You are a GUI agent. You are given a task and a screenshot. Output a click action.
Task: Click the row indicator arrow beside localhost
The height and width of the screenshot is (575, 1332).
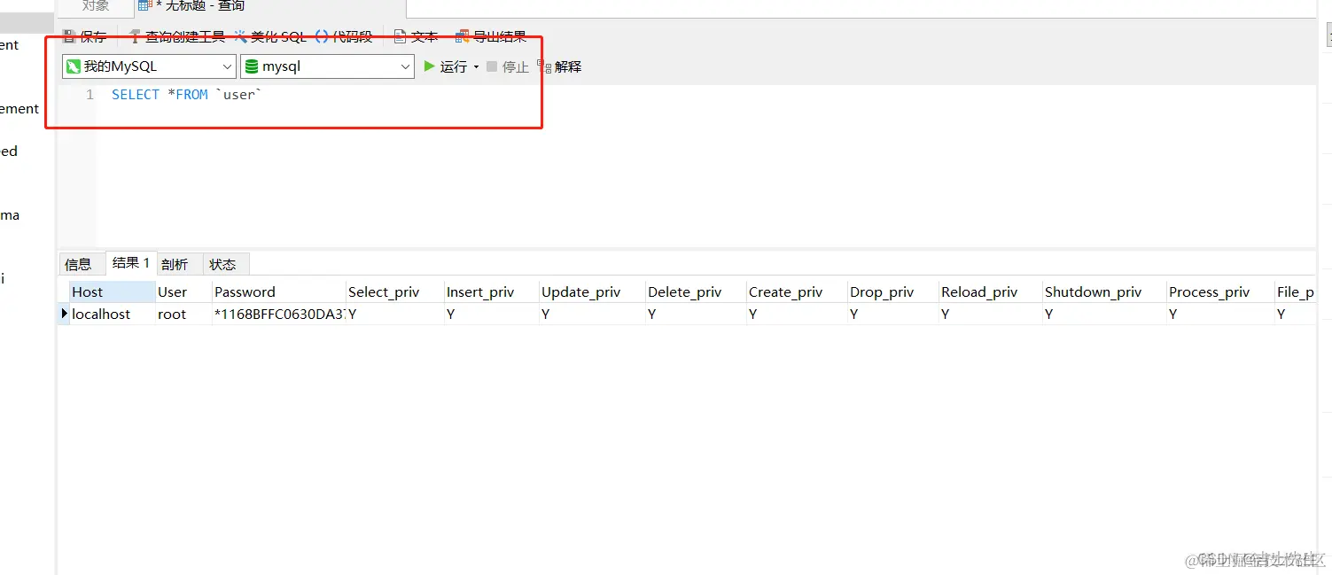[64, 314]
